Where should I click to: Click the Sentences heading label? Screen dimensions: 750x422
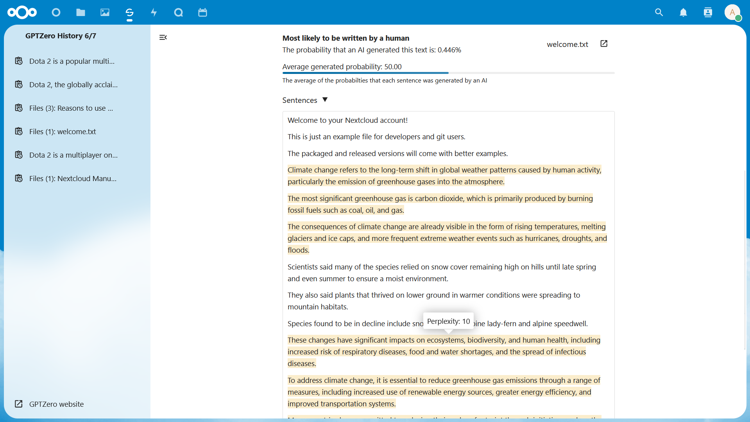point(299,100)
